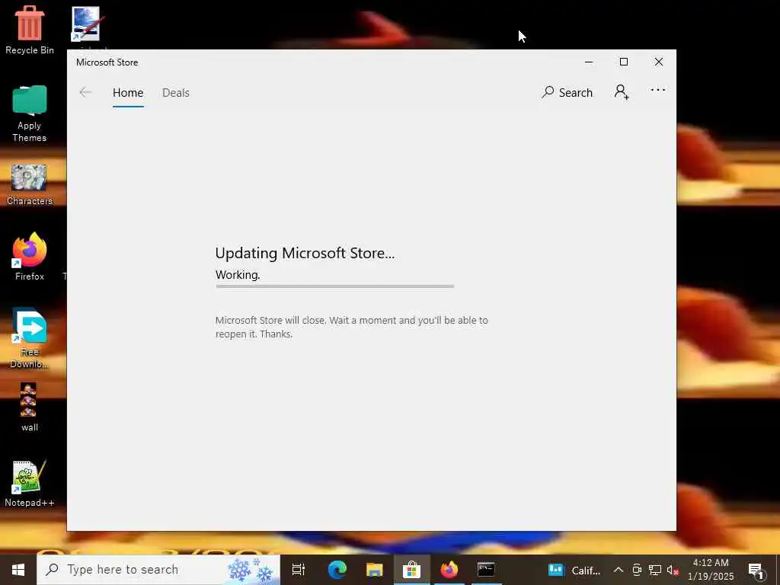Open the network status tray icon
This screenshot has width=780, height=585.
pos(654,570)
